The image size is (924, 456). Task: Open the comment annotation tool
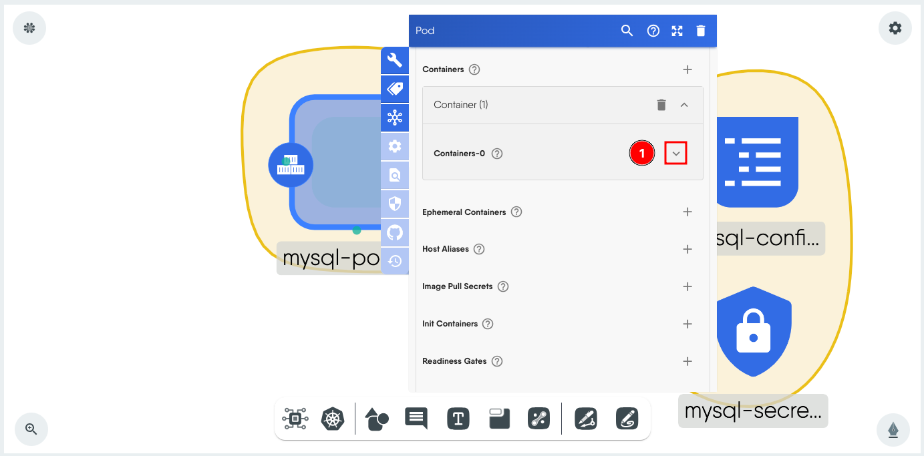(x=416, y=419)
